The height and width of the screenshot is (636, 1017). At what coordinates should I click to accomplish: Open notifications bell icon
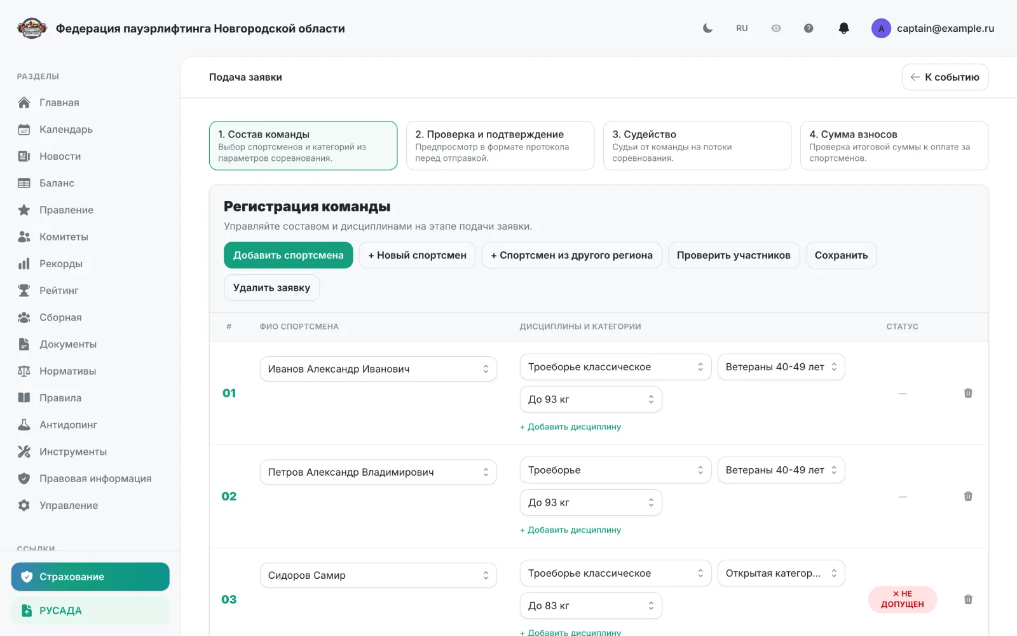843,28
